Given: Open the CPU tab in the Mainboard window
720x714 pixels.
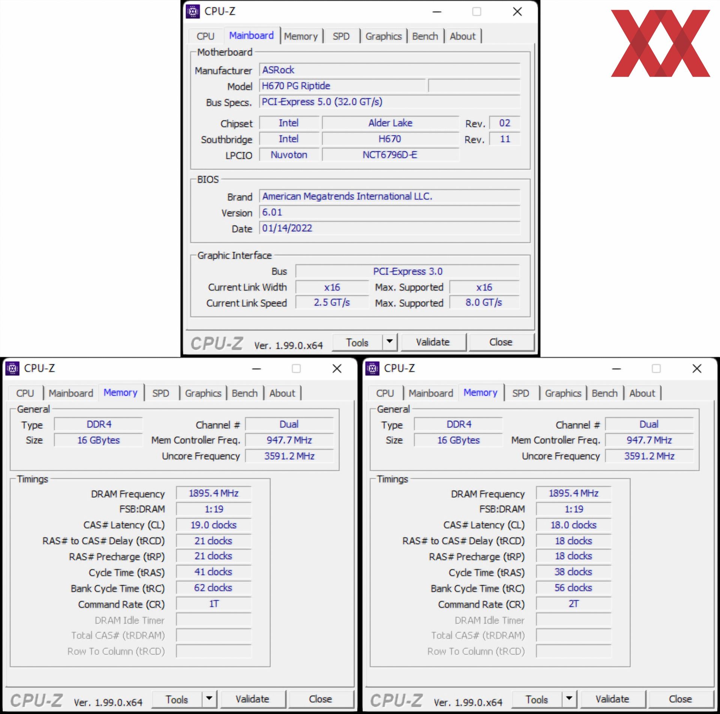Looking at the screenshot, I should click(x=205, y=36).
